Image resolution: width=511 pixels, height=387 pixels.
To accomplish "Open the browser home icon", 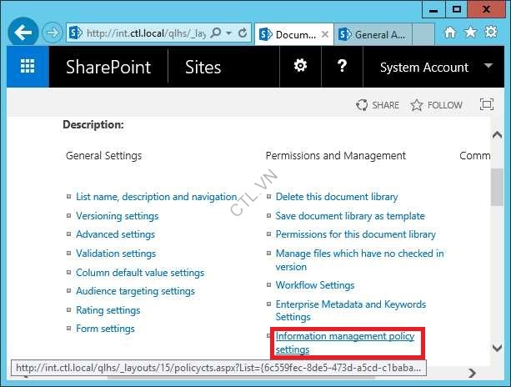I will click(450, 33).
